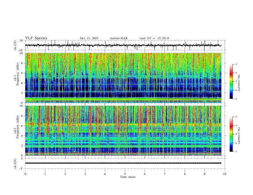This screenshot has width=253, height=195.
Task: Click the time axis tick label '0'
Action: tap(25, 174)
